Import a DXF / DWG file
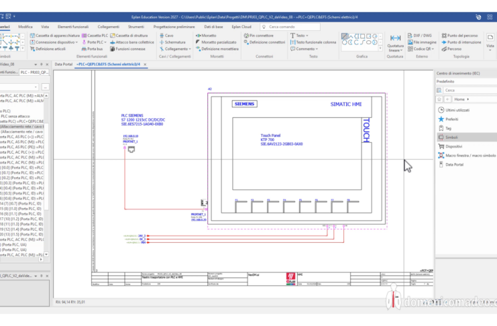This screenshot has width=497, height=326. pos(420,36)
